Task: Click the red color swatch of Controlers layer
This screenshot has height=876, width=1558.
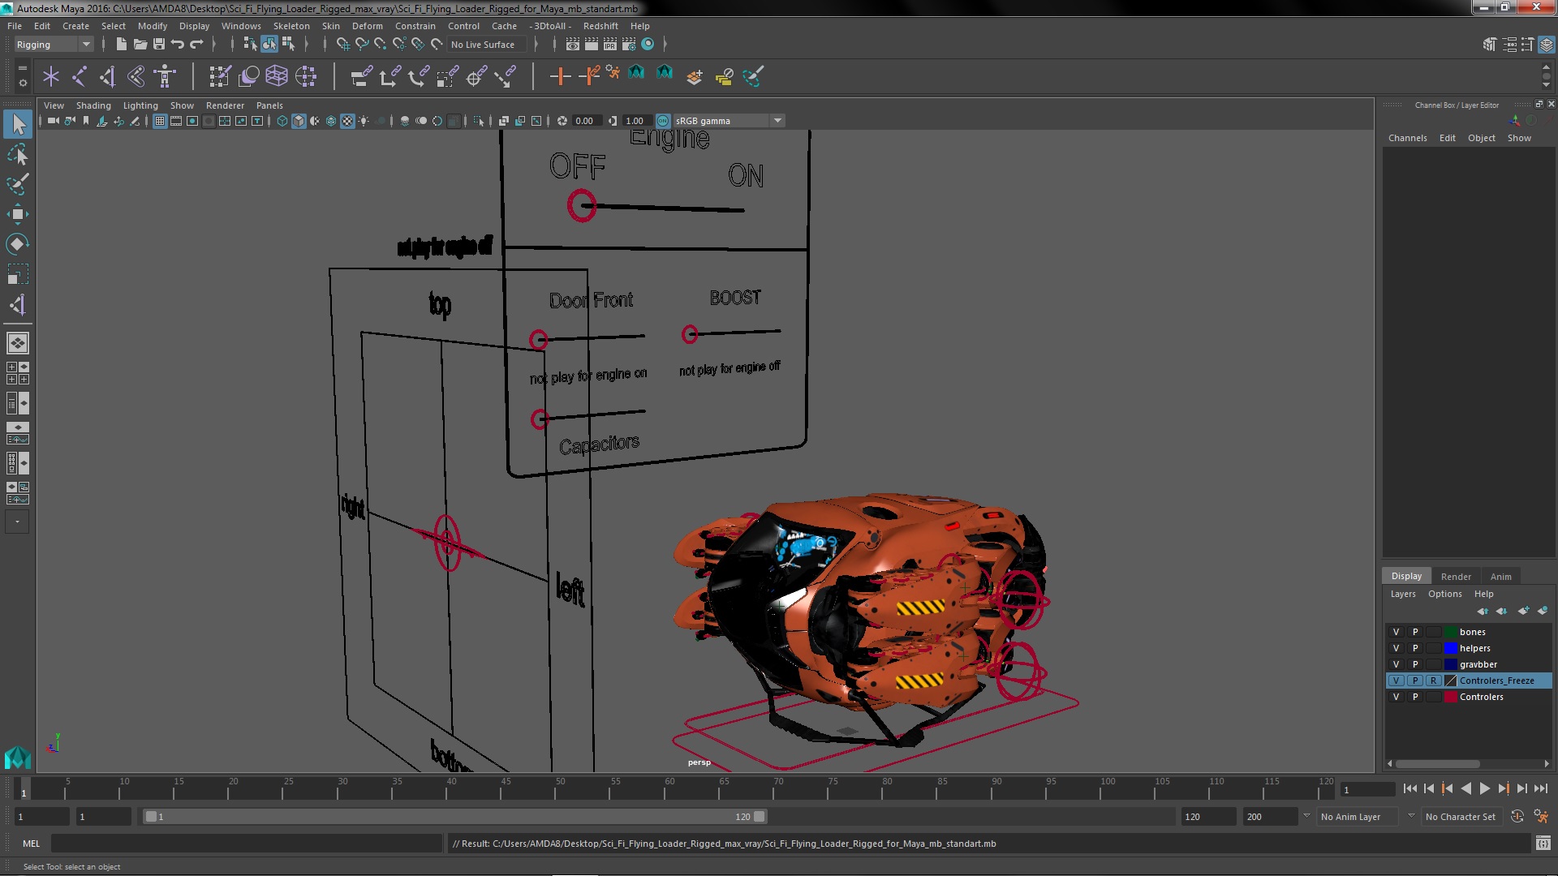Action: [1450, 697]
